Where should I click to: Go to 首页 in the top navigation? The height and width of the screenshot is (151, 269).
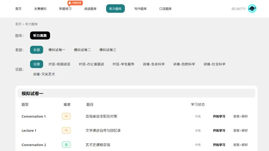tap(18, 9)
